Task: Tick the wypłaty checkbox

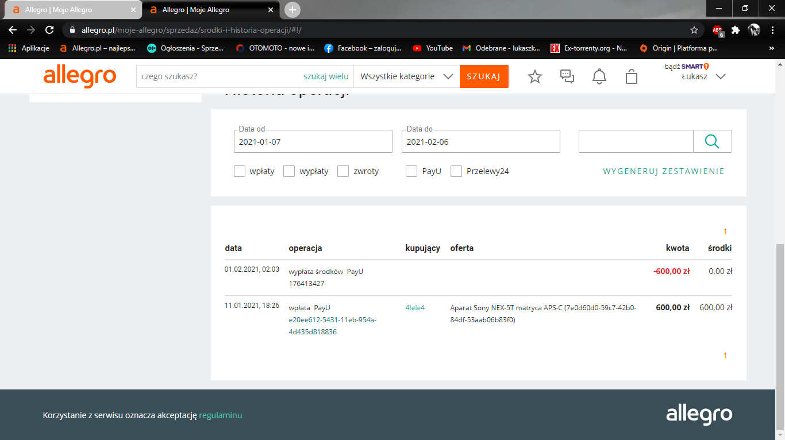Action: [x=289, y=171]
